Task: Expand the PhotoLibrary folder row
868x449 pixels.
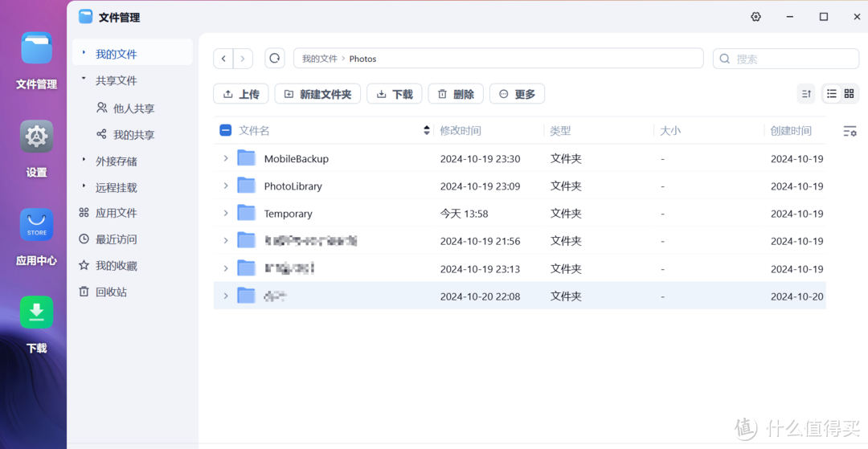Action: 226,186
